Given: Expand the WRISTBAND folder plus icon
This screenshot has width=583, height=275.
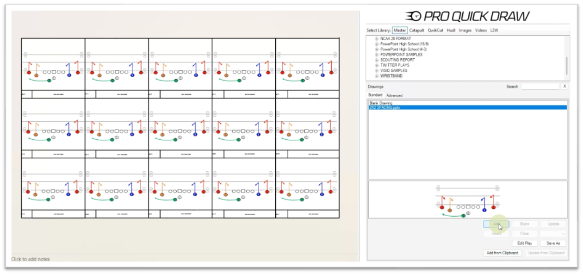Looking at the screenshot, I should [377, 76].
